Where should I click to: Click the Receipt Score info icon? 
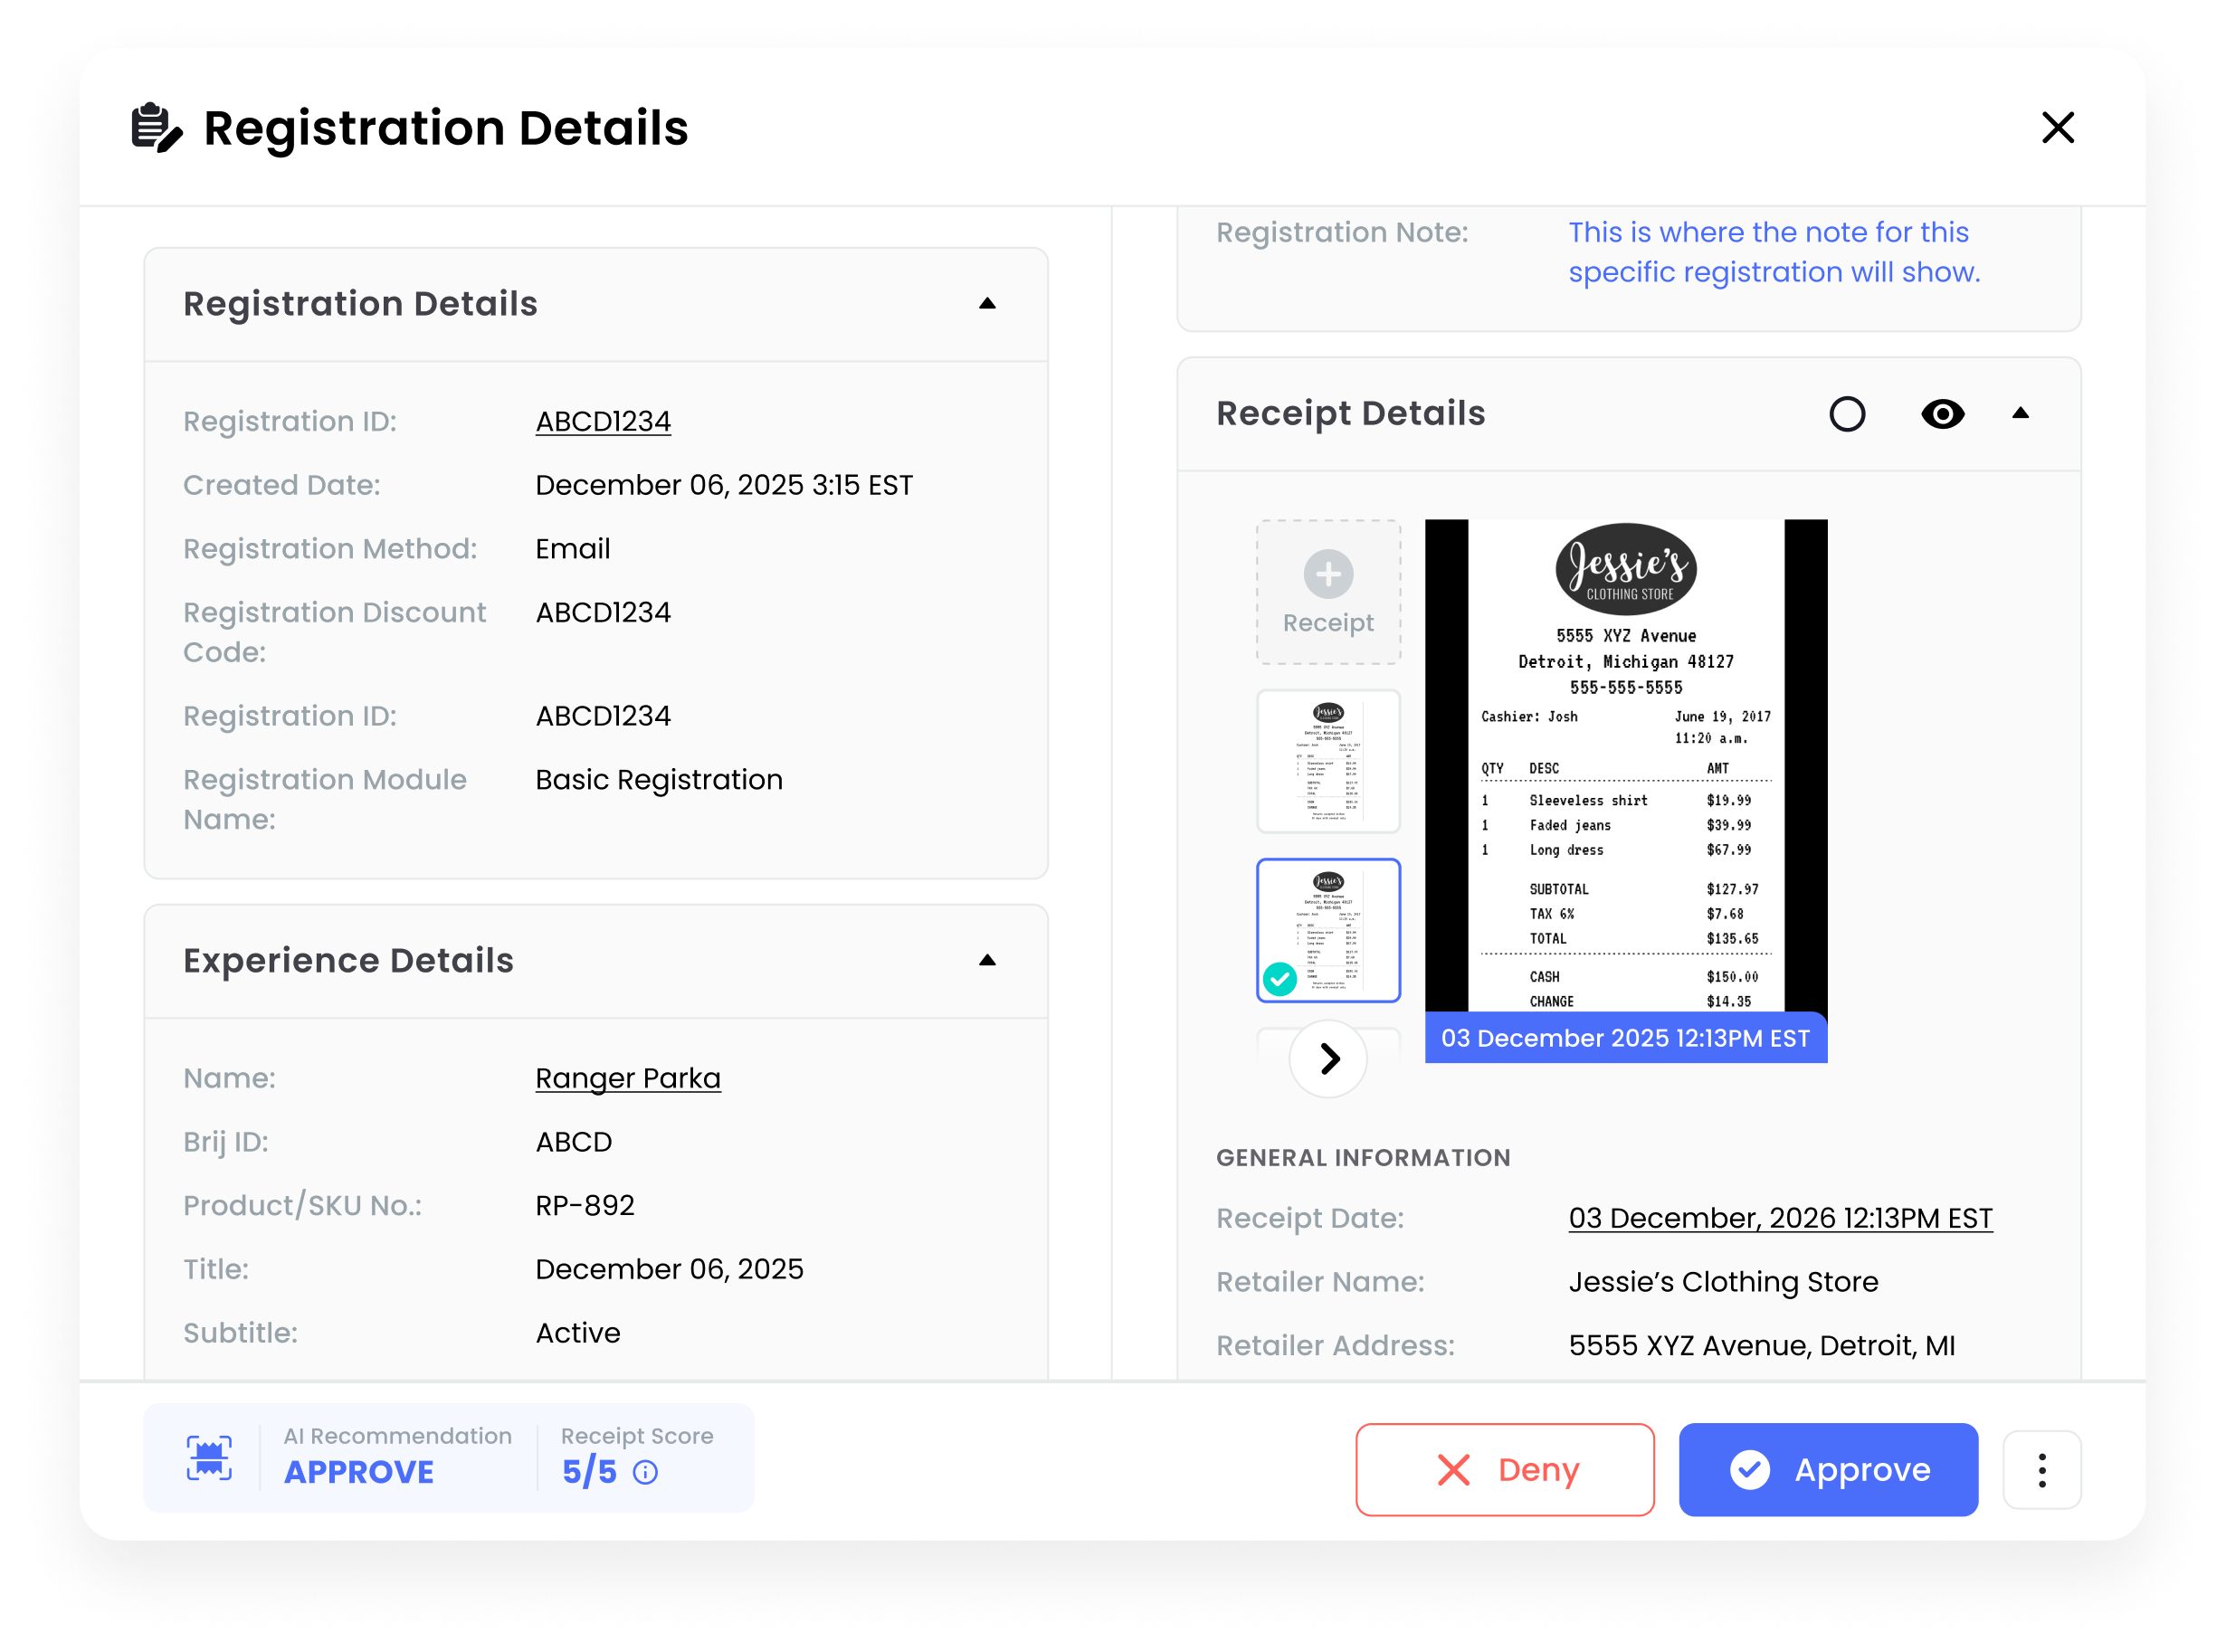[646, 1472]
